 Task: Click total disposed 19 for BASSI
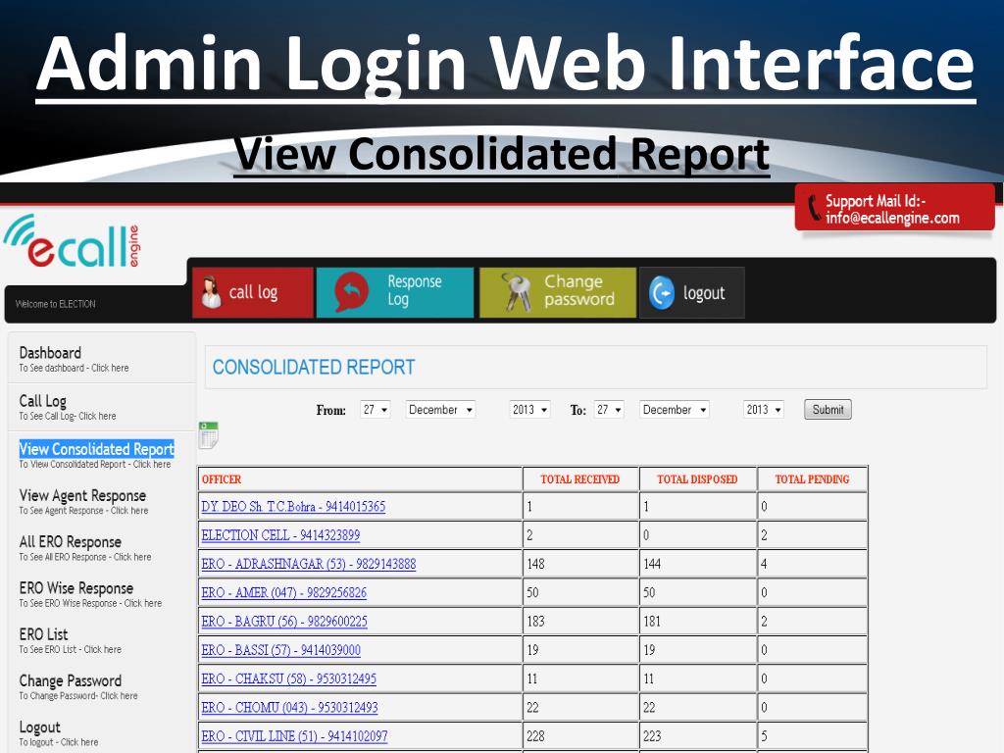(x=649, y=651)
